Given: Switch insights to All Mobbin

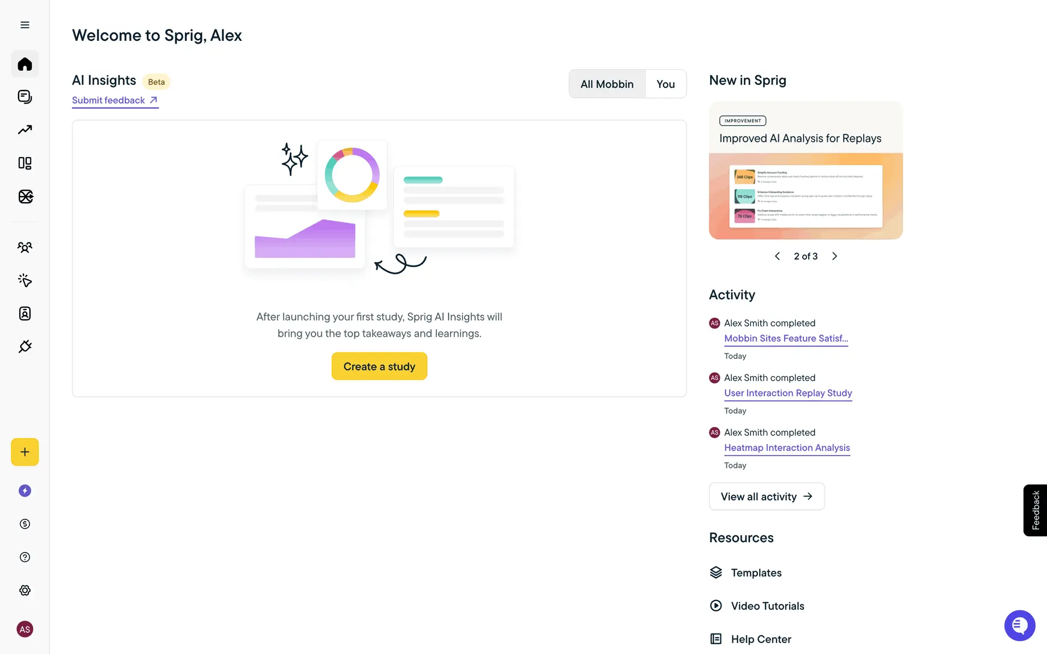Looking at the screenshot, I should pyautogui.click(x=606, y=84).
